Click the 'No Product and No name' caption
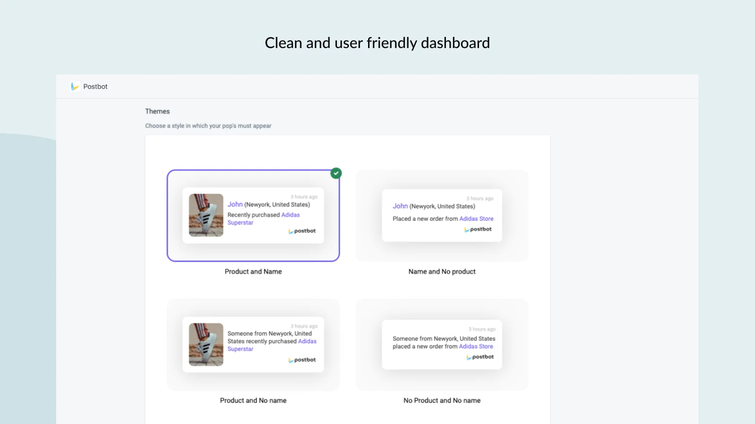The image size is (755, 424). coord(442,400)
